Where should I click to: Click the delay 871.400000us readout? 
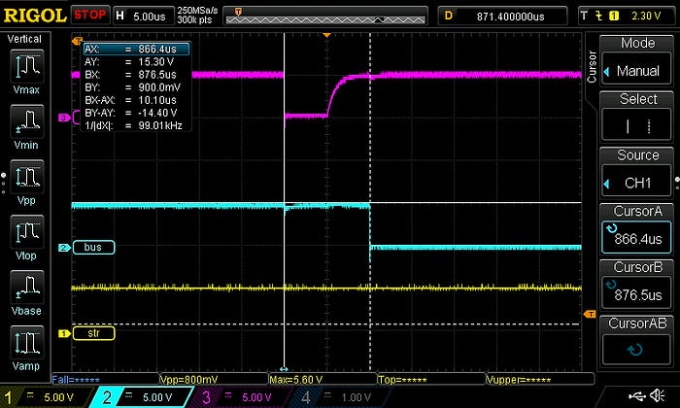coord(510,17)
